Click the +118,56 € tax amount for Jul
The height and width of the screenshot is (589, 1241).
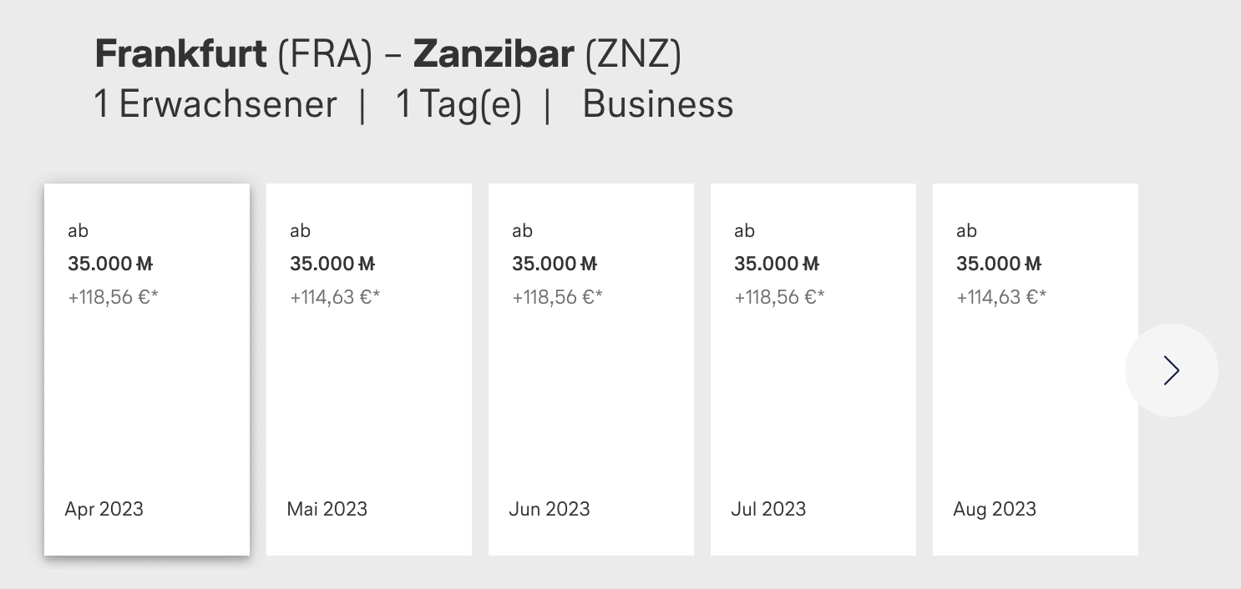click(779, 297)
